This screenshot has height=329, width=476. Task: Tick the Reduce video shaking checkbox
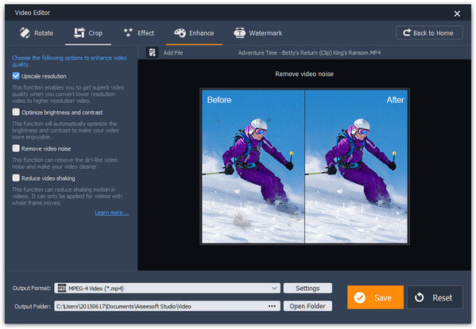(16, 178)
